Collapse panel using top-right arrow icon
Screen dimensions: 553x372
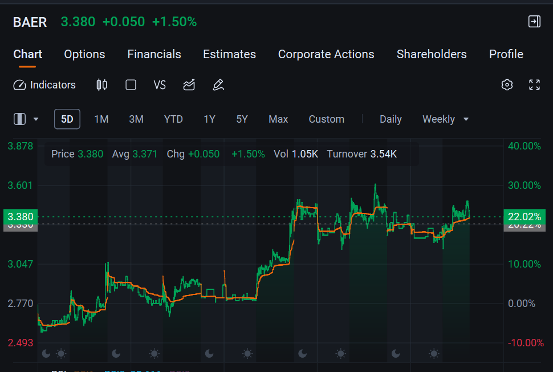(x=534, y=22)
